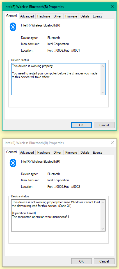Click inside the 'working properly' status text box
This screenshot has height=269, width=119.
click(56, 79)
